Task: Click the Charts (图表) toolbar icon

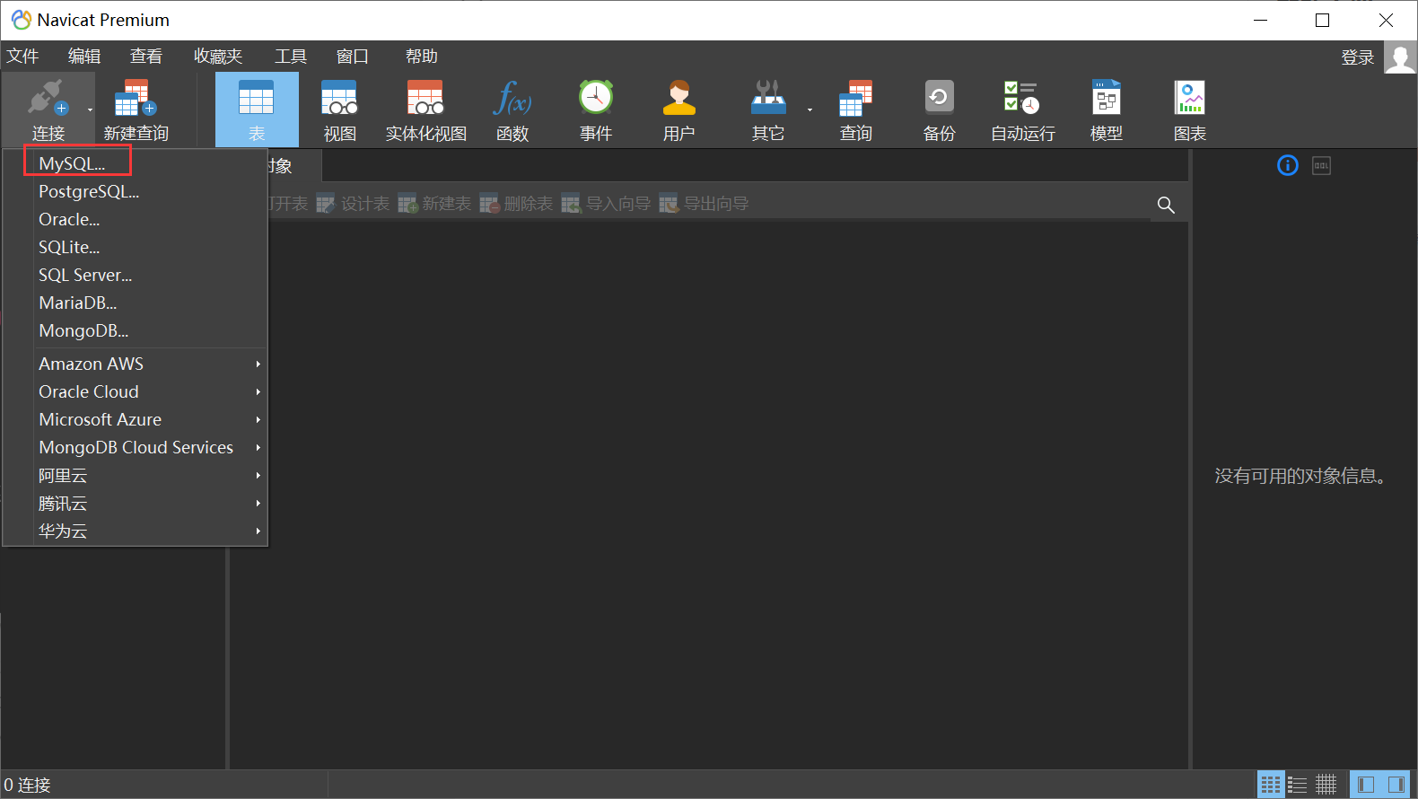Action: 1189,98
